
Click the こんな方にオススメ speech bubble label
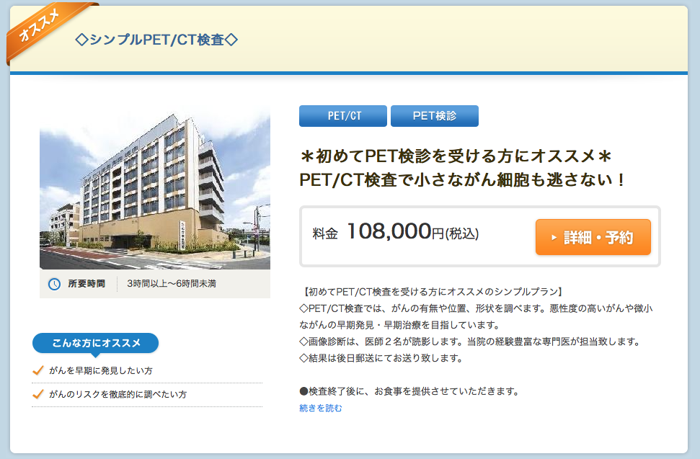(96, 343)
